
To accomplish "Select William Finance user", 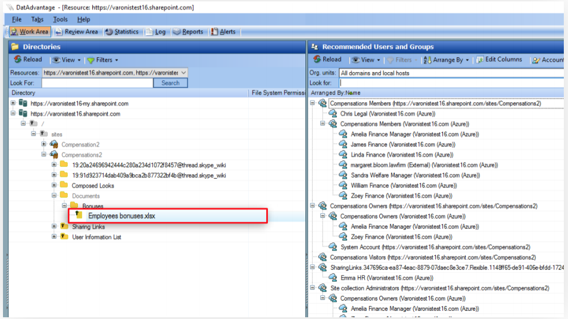I will point(404,186).
